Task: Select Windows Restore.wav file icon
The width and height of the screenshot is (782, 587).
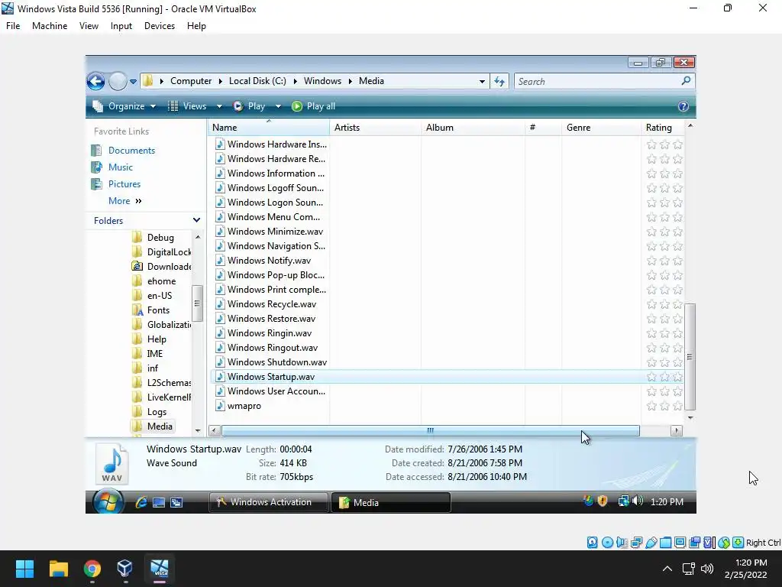Action: [x=220, y=319]
